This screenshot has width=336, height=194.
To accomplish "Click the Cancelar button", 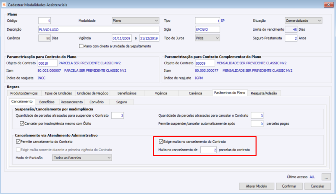I will pos(318,186).
